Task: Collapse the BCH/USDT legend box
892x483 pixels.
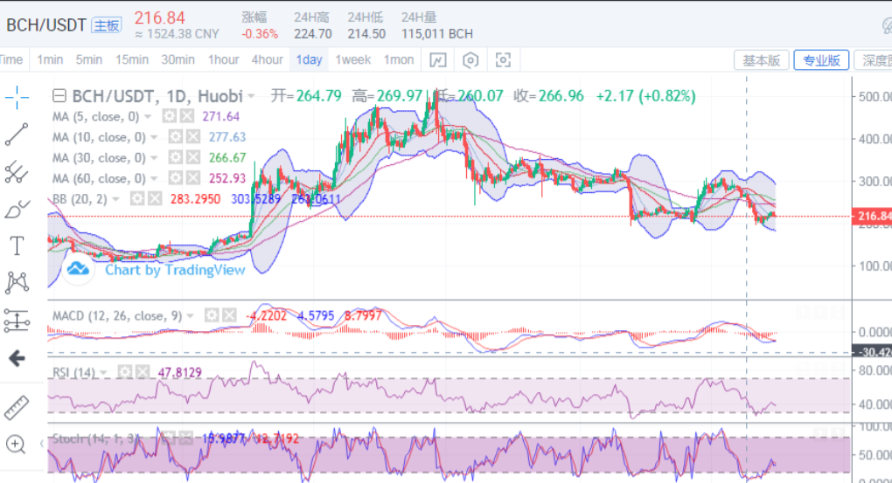Action: click(59, 96)
